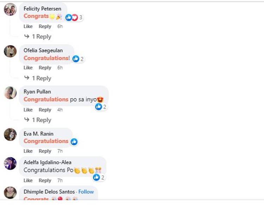Click the 7h timestamp on Adelfa's comment
Screen dimensions: 264x205
(60, 180)
